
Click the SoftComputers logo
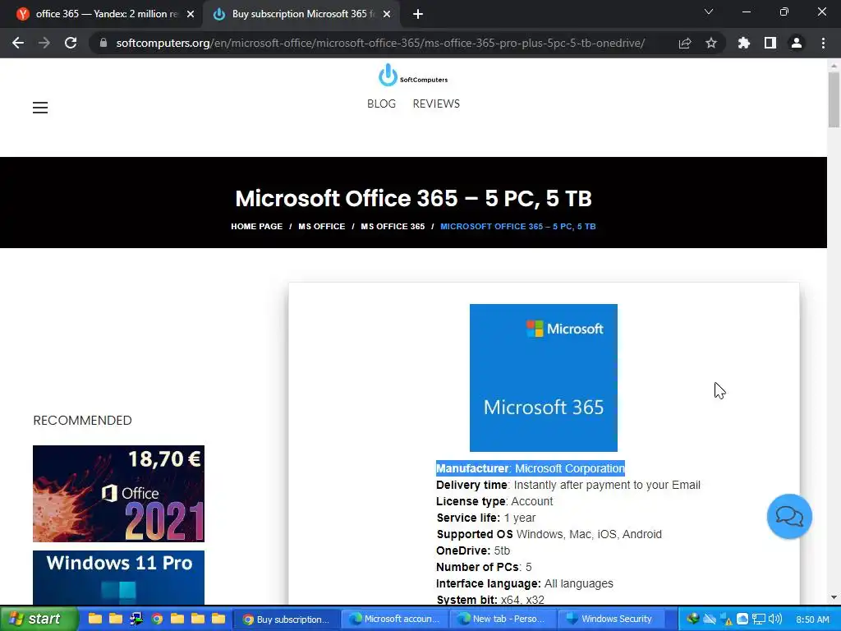tap(413, 75)
